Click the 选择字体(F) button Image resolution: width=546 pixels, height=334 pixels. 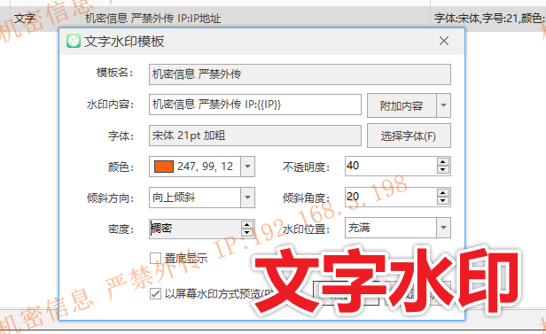(x=409, y=136)
